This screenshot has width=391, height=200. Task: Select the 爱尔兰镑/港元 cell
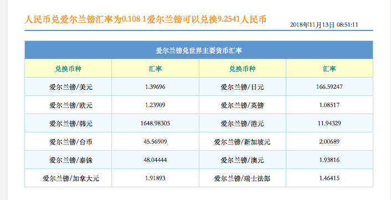coord(243,123)
